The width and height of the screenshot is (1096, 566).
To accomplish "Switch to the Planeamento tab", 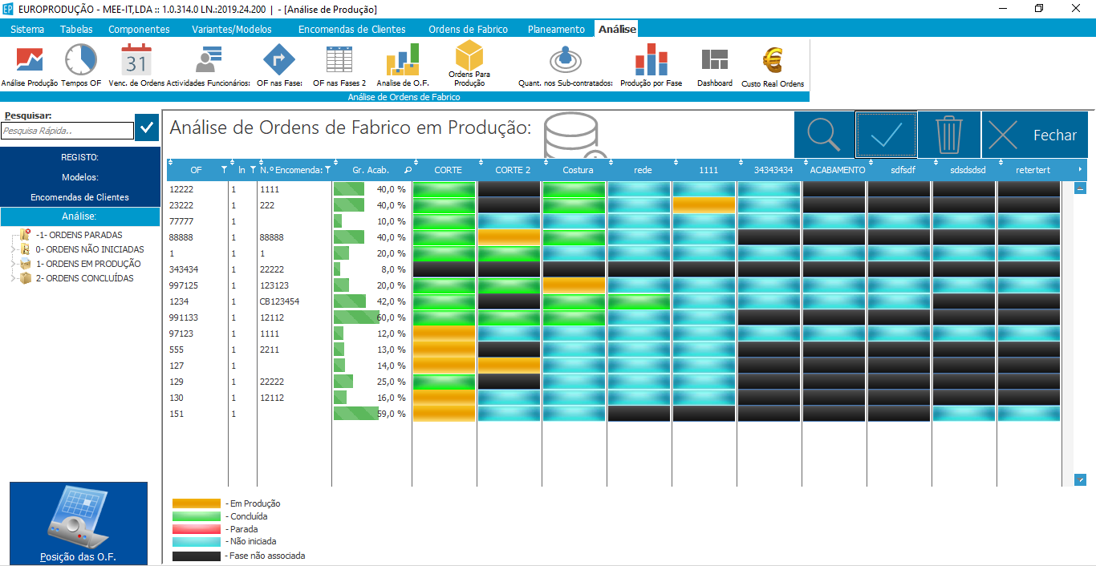I will point(556,29).
